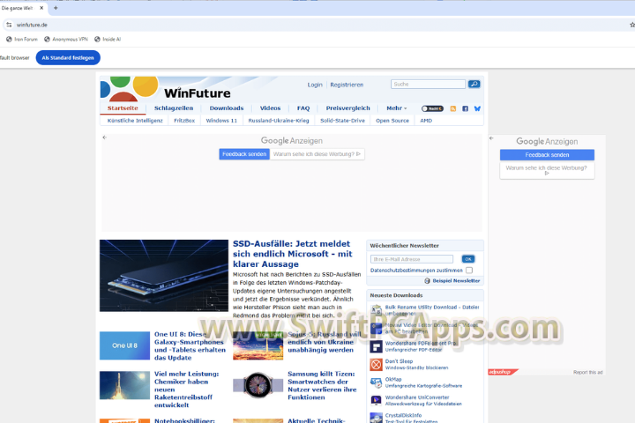Expand the Mehr dropdown menu
The width and height of the screenshot is (635, 423).
pos(397,108)
